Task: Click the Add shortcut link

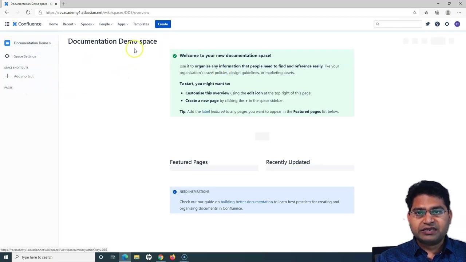Action: (x=24, y=76)
